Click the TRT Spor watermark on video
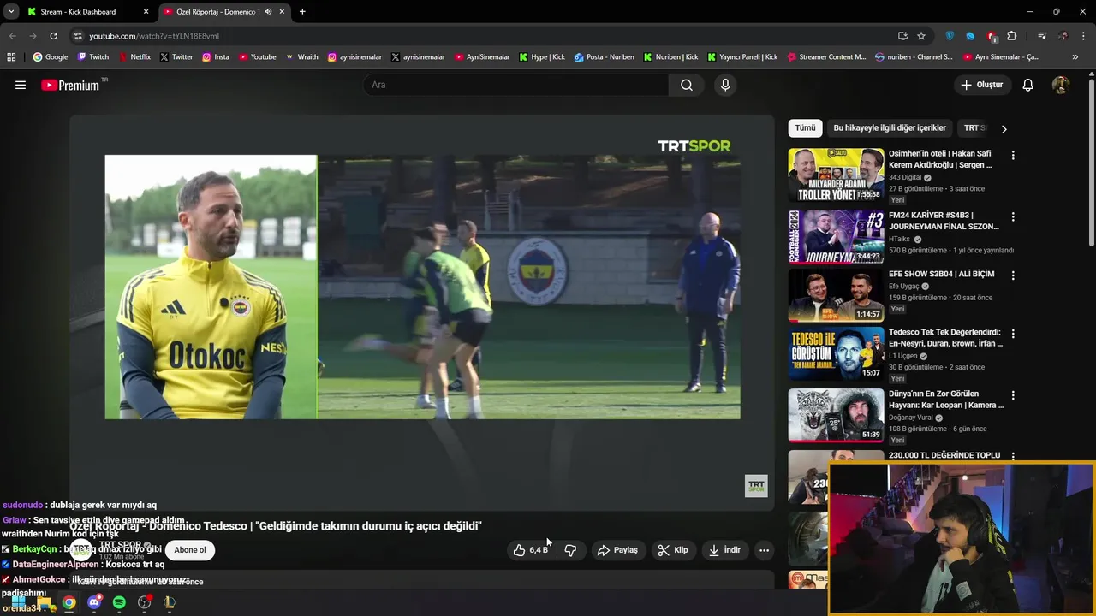The height and width of the screenshot is (616, 1096). (756, 486)
